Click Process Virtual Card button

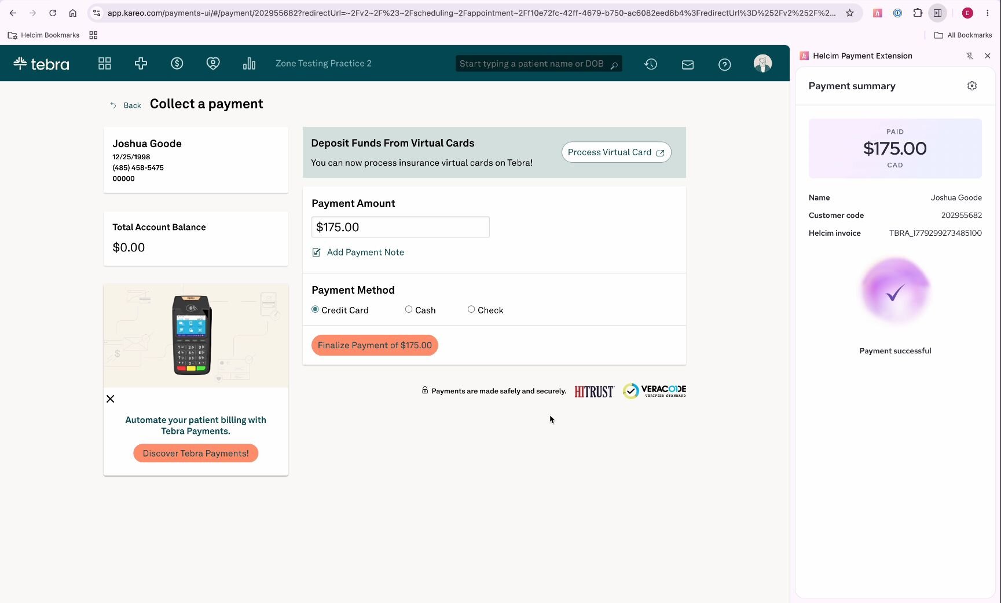coord(616,152)
